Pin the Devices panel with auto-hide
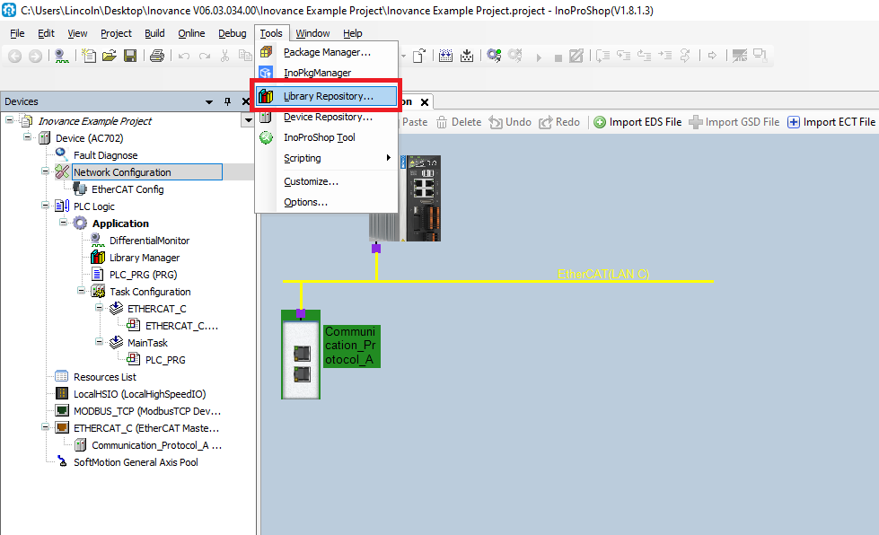 [227, 102]
